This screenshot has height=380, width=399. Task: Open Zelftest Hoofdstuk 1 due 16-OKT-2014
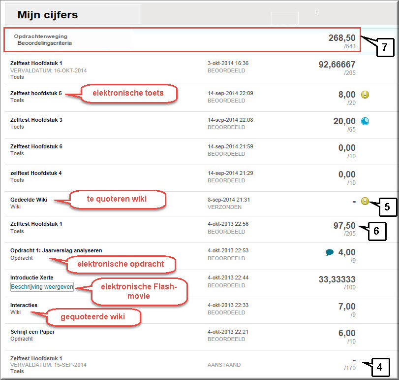[36, 63]
